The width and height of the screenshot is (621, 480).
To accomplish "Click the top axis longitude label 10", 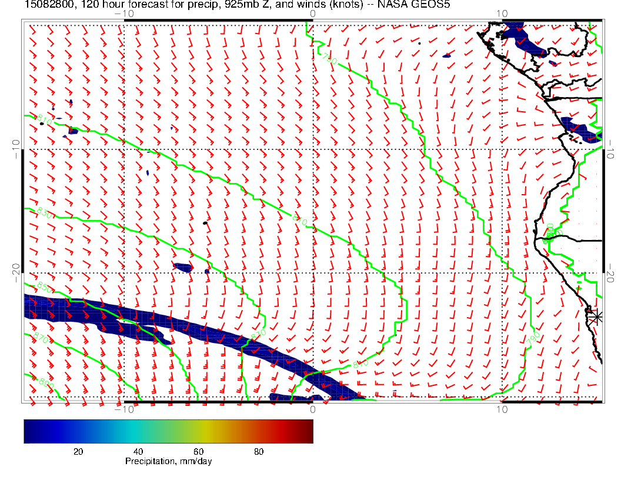I will [502, 13].
